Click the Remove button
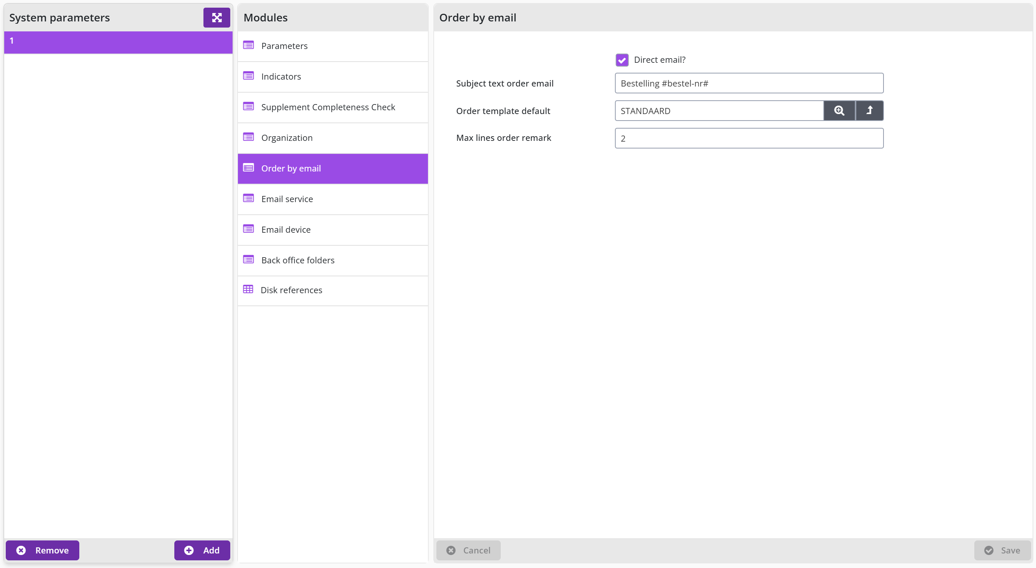 pos(42,550)
